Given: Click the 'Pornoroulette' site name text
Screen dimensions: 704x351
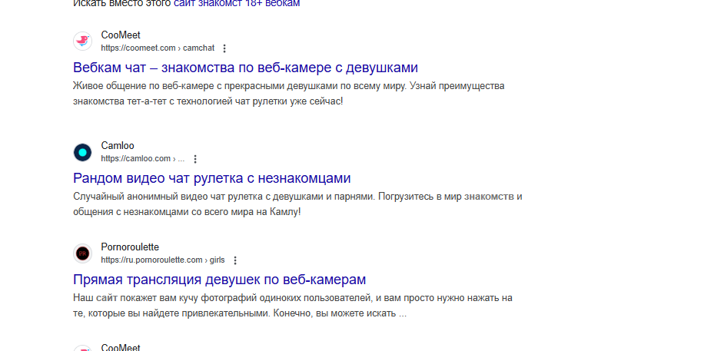Looking at the screenshot, I should coord(130,247).
